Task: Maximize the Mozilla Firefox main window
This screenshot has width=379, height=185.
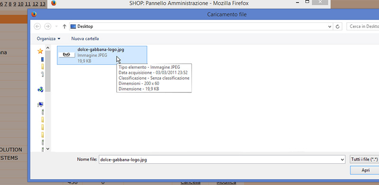Action: 307,2
